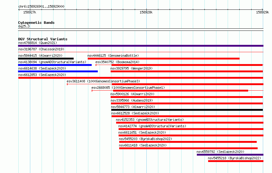Select nsv5844773 (Almarri2020) label
The image size is (272, 173).
133,107
